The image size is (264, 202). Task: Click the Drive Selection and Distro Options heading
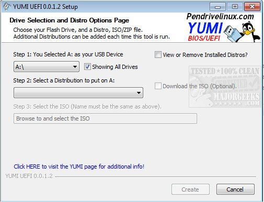[70, 20]
